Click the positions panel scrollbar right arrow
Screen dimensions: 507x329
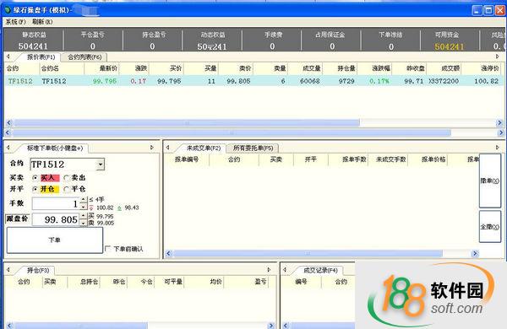[x=271, y=326]
